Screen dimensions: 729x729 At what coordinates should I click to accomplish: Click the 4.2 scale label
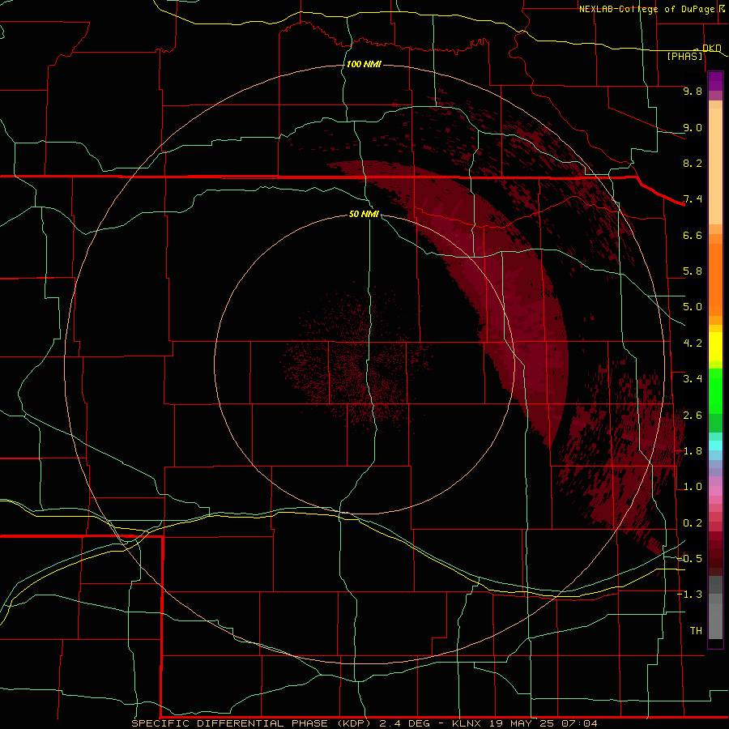point(693,343)
